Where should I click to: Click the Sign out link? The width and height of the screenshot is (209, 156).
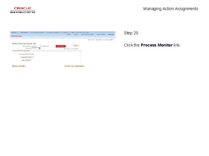coord(111,34)
